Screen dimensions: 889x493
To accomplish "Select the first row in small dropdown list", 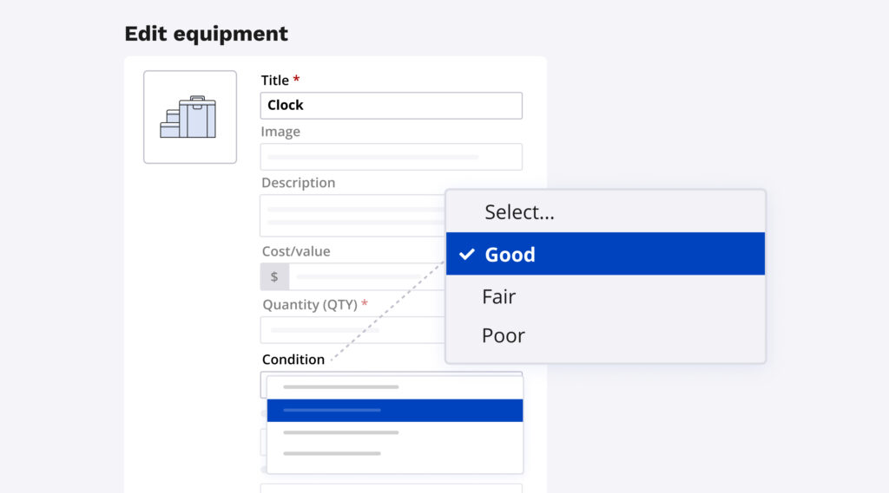I will coord(394,386).
